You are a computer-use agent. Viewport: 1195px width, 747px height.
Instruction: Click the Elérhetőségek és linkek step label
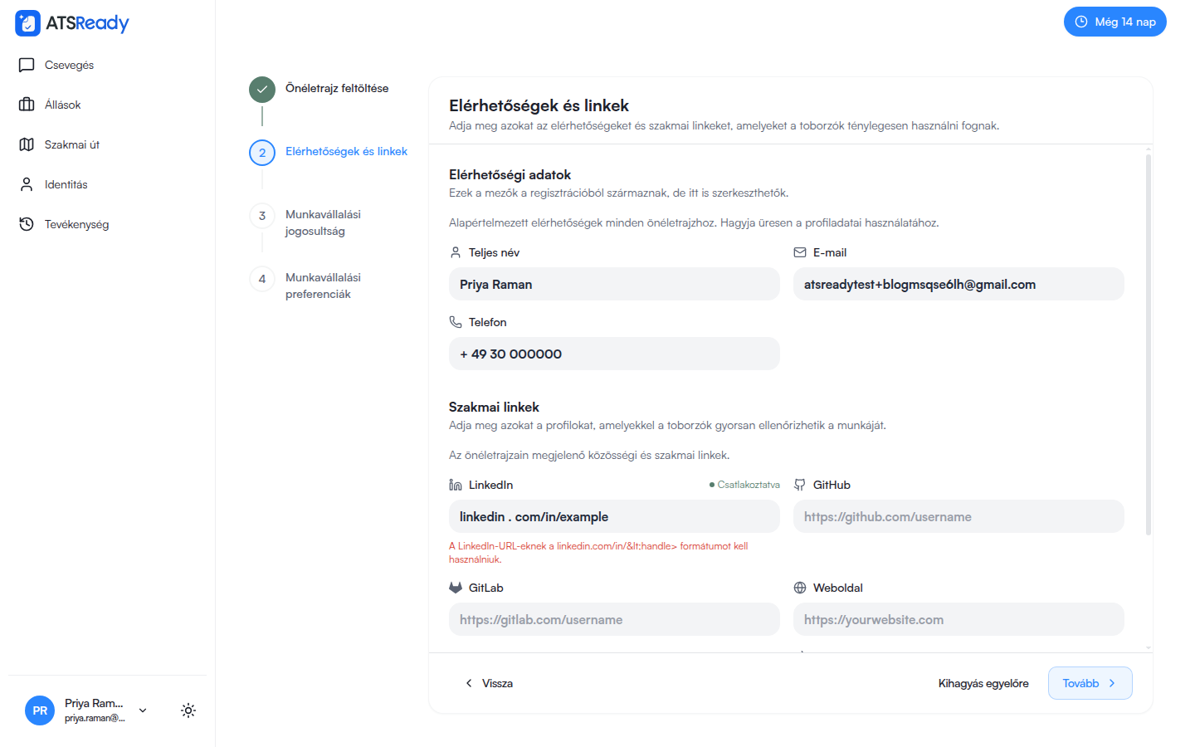tap(346, 151)
